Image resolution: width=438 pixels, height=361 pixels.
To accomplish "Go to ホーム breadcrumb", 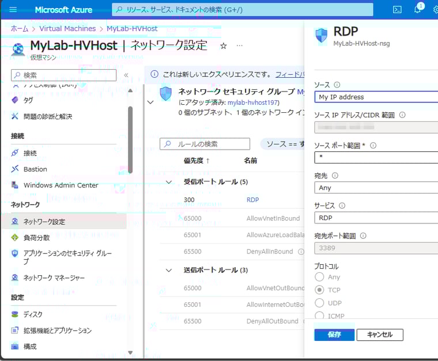I will [x=19, y=29].
